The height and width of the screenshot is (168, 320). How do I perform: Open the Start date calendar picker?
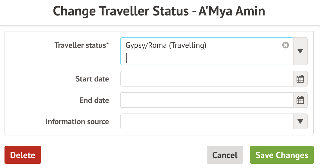click(x=300, y=79)
